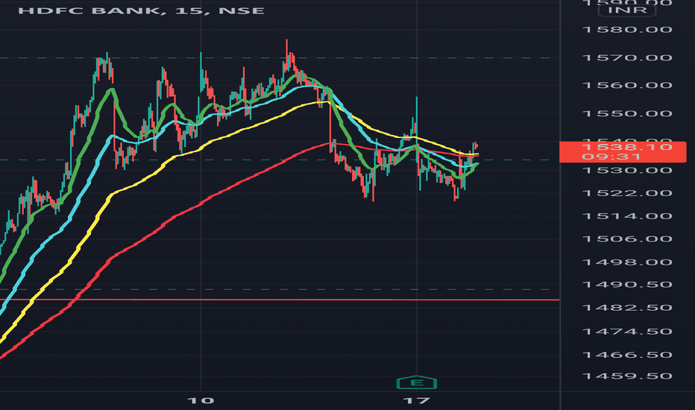Click the INR currency button
Viewport: 695px width, 410px height.
pyautogui.click(x=626, y=10)
